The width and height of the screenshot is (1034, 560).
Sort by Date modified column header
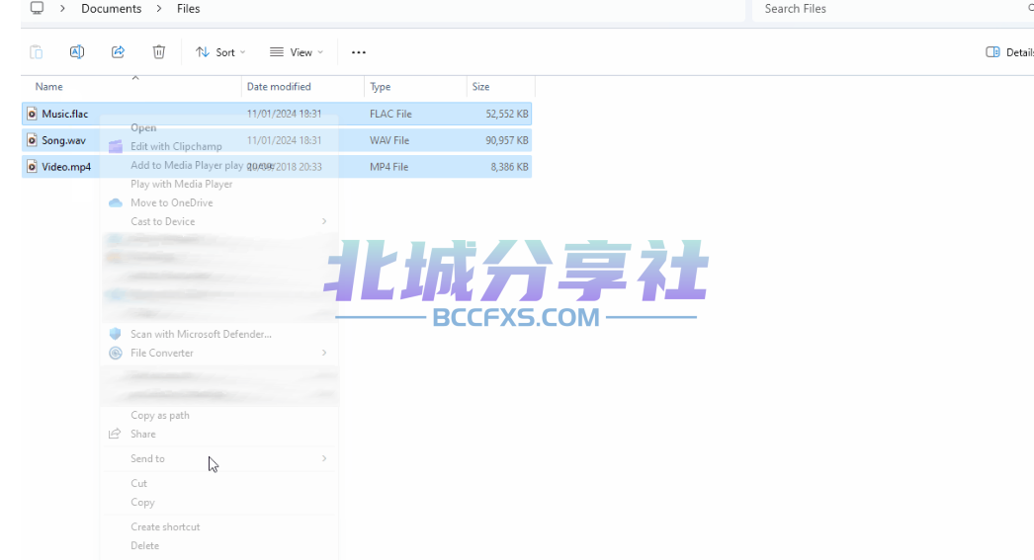[302, 86]
